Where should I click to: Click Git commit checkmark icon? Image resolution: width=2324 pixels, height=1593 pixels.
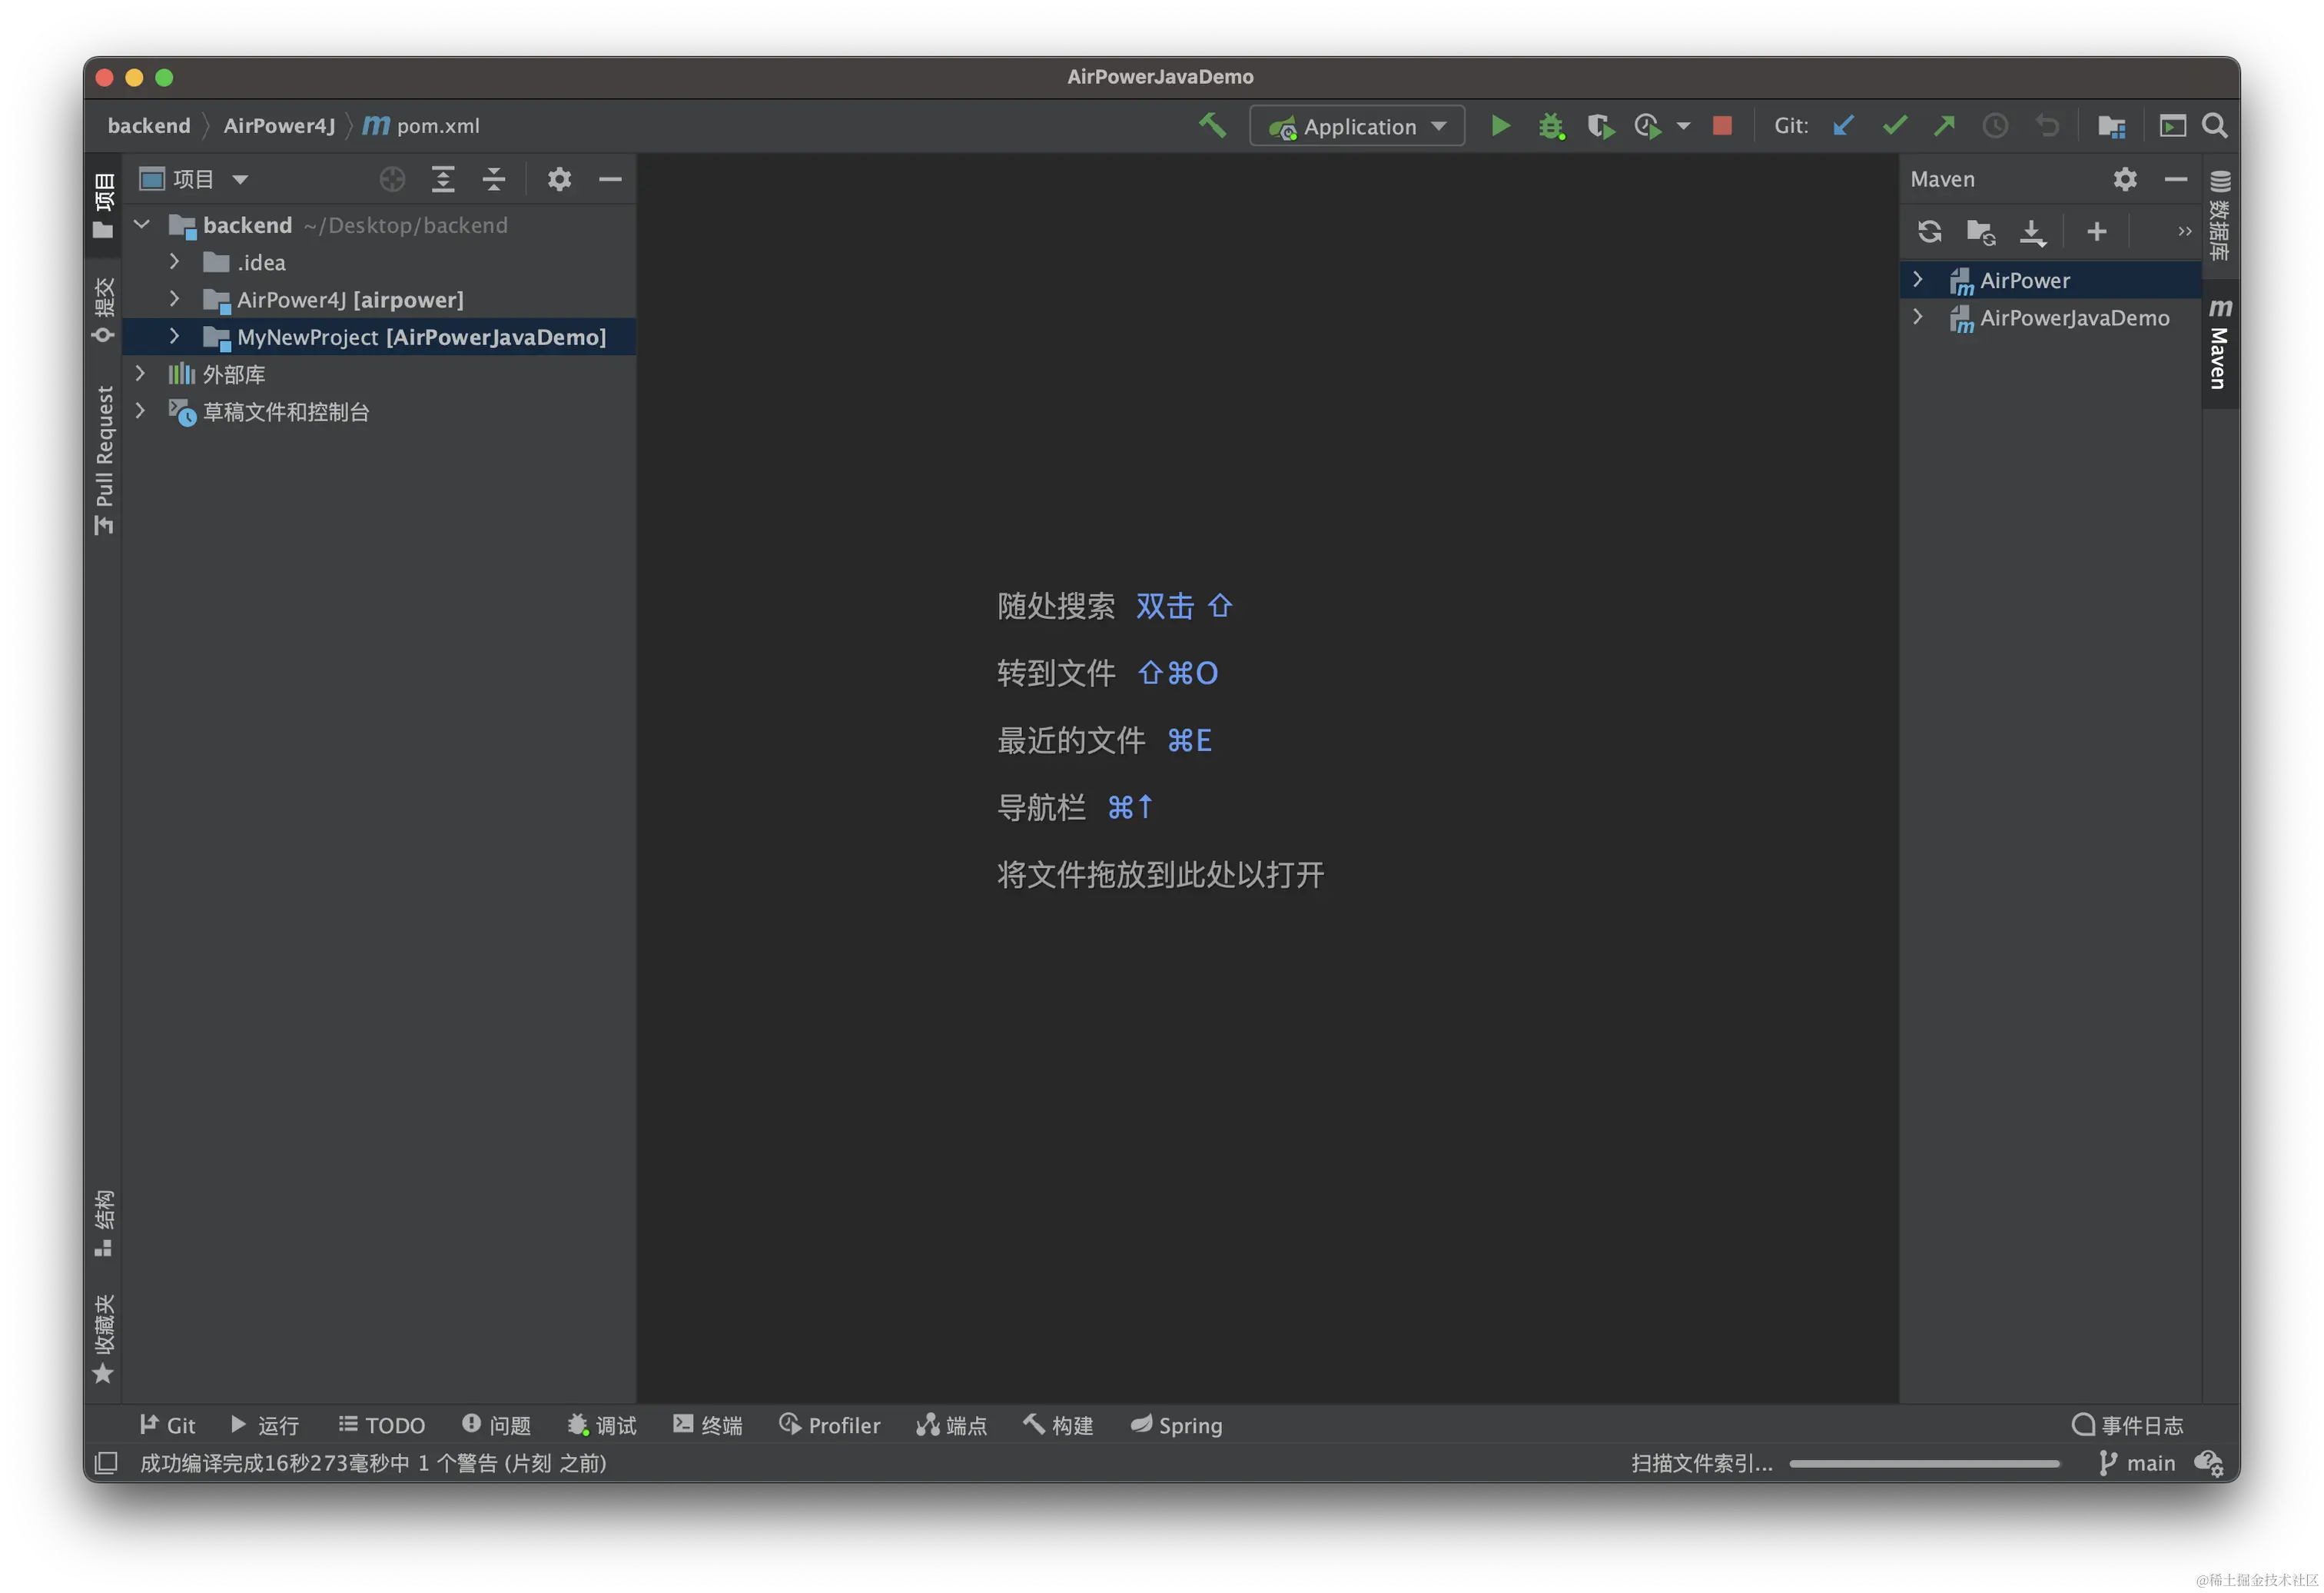tap(1894, 126)
